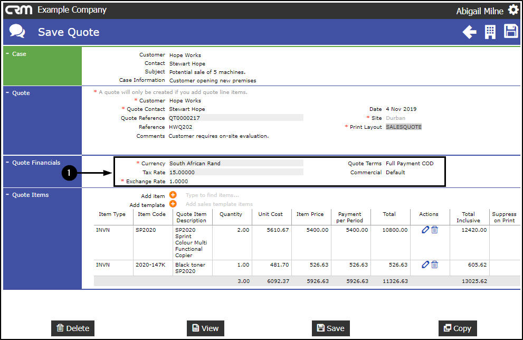Click the back arrow icon
The width and height of the screenshot is (523, 340).
click(469, 32)
